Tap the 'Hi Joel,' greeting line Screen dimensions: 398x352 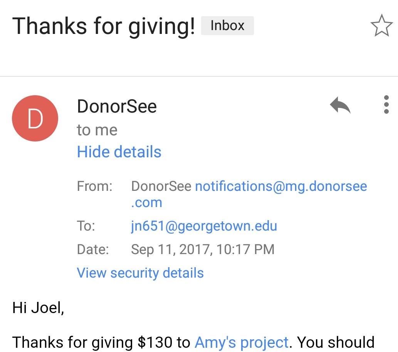click(38, 308)
